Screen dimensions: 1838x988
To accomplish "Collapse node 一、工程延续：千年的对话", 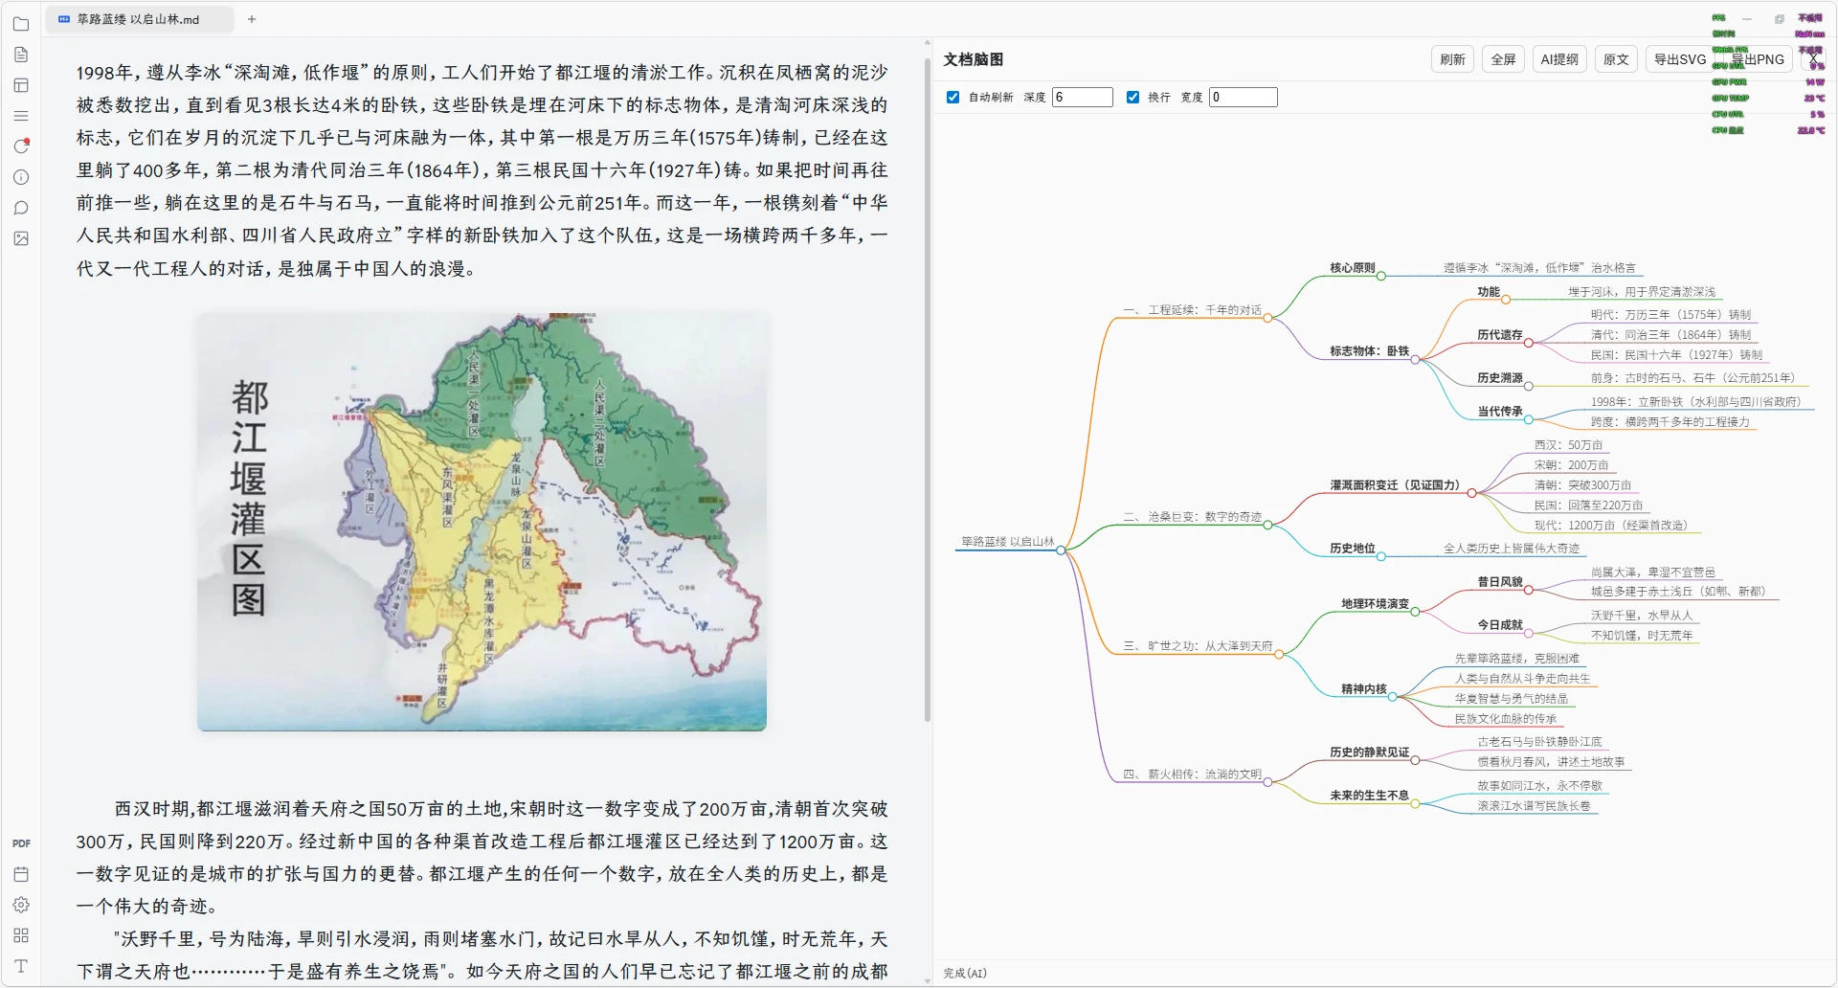I will pos(1267,318).
